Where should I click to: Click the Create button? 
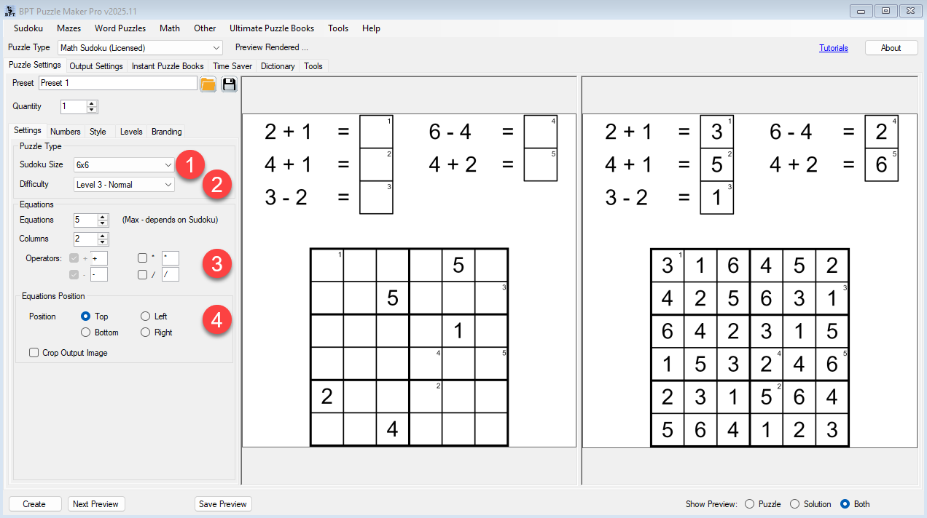[x=34, y=503]
